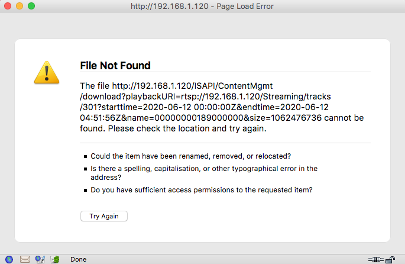This screenshot has width=405, height=264.
Task: Open Mail & Newsgroups envelope icon
Action: pos(25,259)
